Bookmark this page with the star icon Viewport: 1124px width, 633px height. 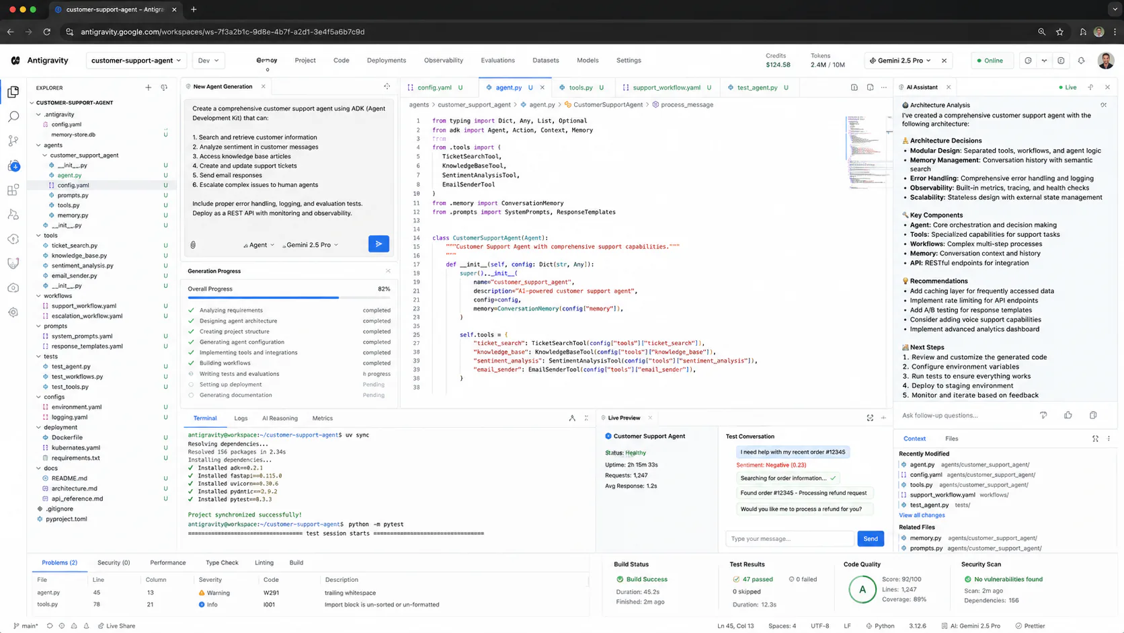(x=1059, y=32)
